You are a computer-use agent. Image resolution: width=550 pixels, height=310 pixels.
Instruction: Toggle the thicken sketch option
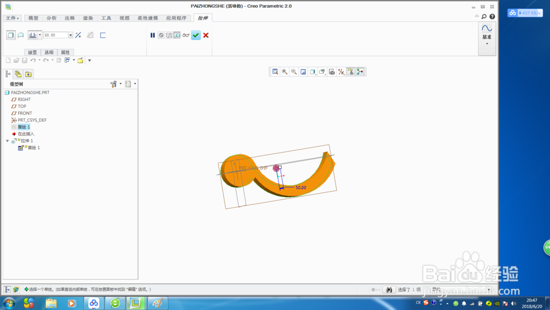[x=103, y=35]
